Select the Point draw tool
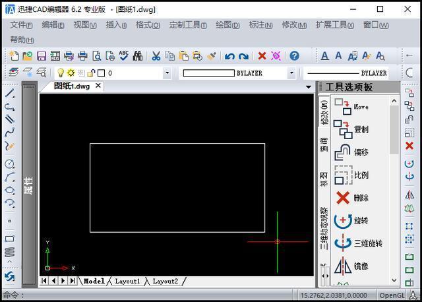The height and width of the screenshot is (302, 422). point(10,222)
